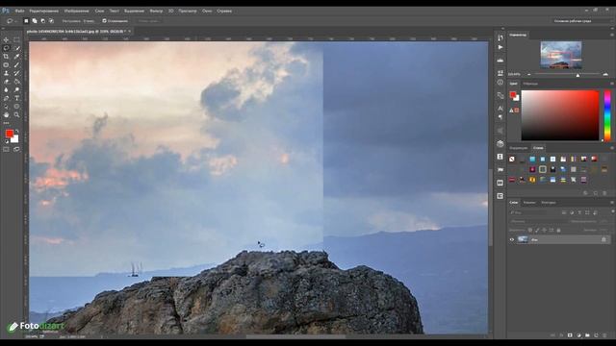Image resolution: width=616 pixels, height=346 pixels.
Task: Swap foreground and background colors arrow
Action: click(x=16, y=131)
